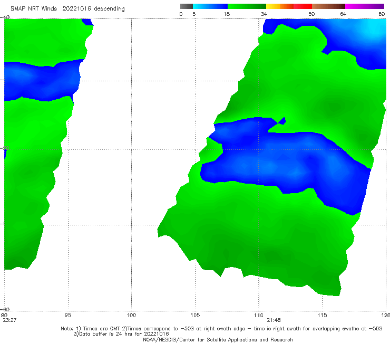Click the magenta-purple segment of the color bar
Image resolution: width=390 pixels, height=343 pixels.
[365, 6]
